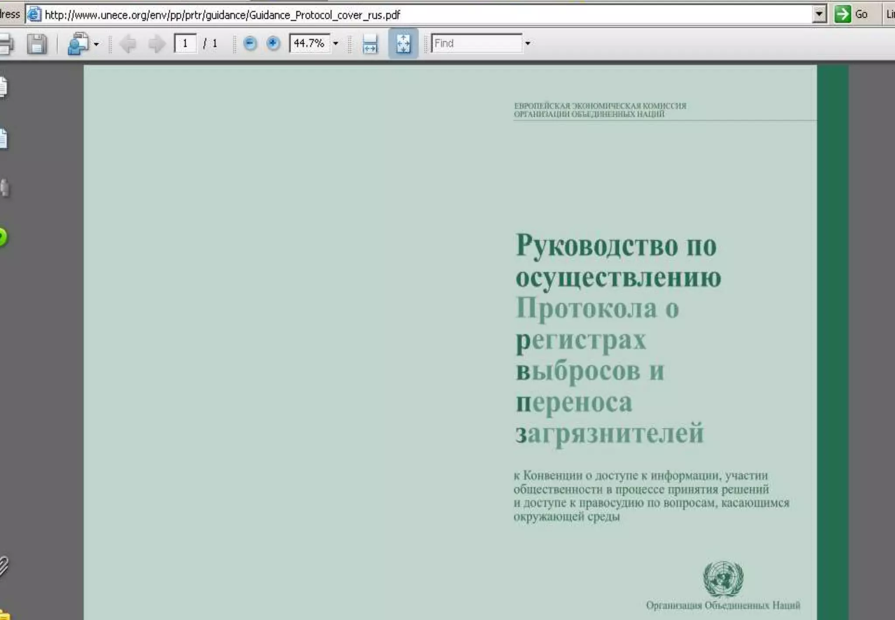The width and height of the screenshot is (895, 620).
Task: Open the collaborate/meeting icon
Action: click(x=78, y=44)
